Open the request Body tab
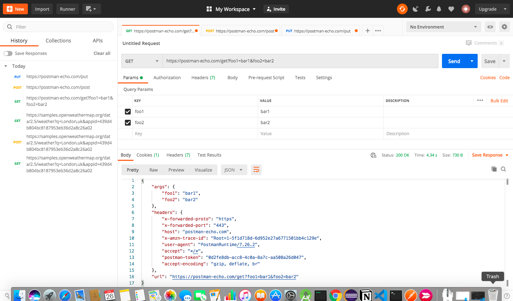This screenshot has height=301, width=513. click(232, 78)
